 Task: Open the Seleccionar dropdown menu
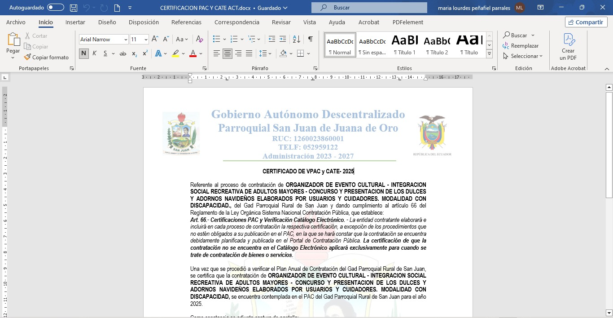tap(523, 56)
